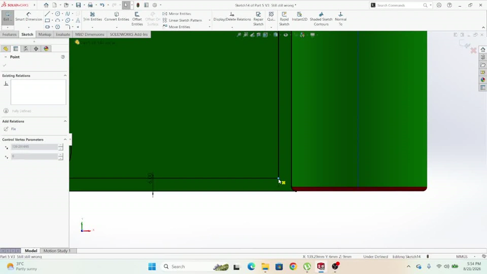The height and width of the screenshot is (274, 487).
Task: Open the Point panel help icon
Action: pyautogui.click(x=63, y=57)
